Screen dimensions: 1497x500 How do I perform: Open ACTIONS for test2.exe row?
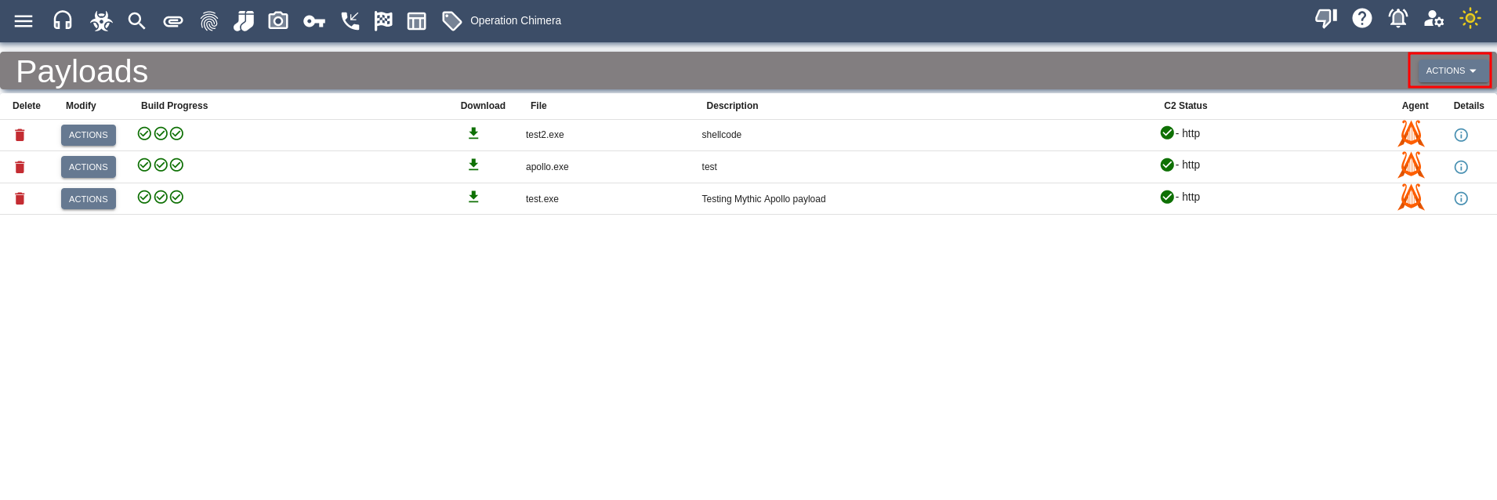[89, 135]
